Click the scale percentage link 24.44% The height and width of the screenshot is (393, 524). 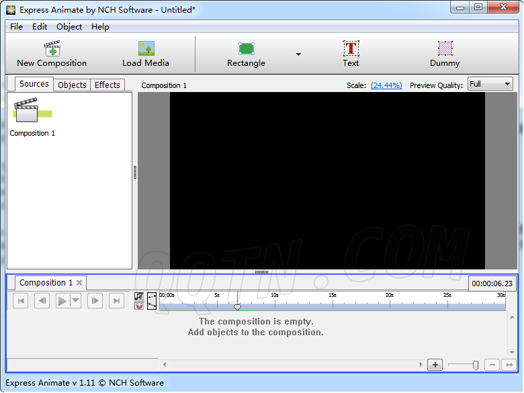pos(386,85)
